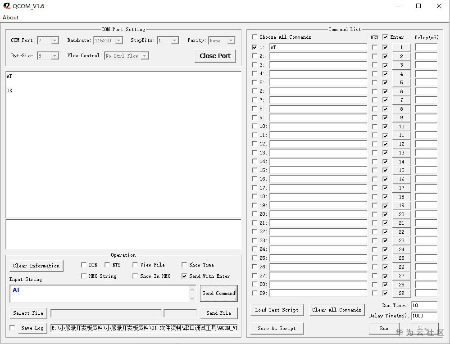
Task: Click the QCOM app icon in title bar
Action: (7, 6)
